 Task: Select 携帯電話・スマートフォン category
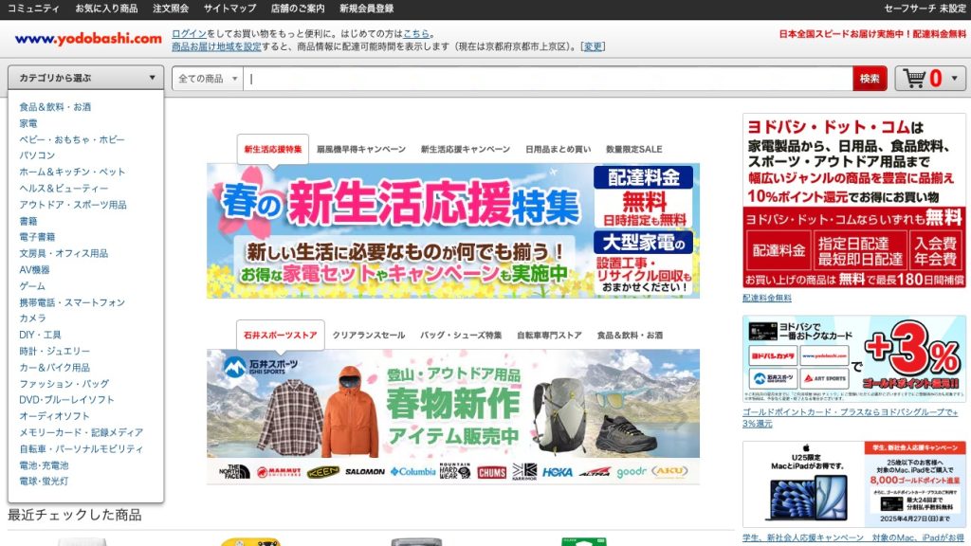pos(72,302)
